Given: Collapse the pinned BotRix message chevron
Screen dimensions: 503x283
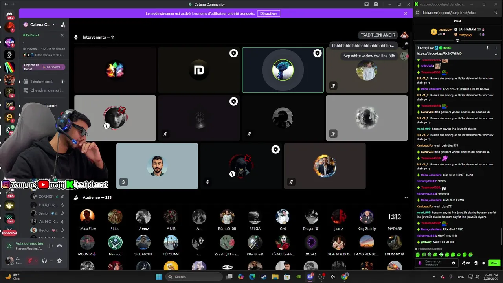Looking at the screenshot, I should tap(496, 54).
